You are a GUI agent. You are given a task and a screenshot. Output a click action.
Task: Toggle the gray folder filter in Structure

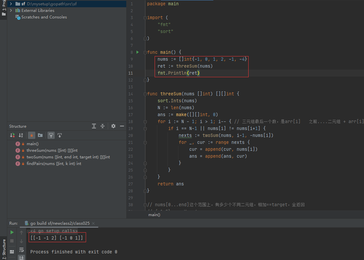[40, 135]
